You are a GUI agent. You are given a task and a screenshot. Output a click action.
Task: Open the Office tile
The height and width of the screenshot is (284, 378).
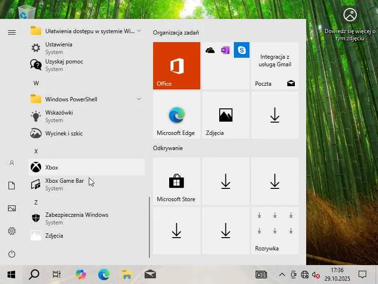point(176,66)
